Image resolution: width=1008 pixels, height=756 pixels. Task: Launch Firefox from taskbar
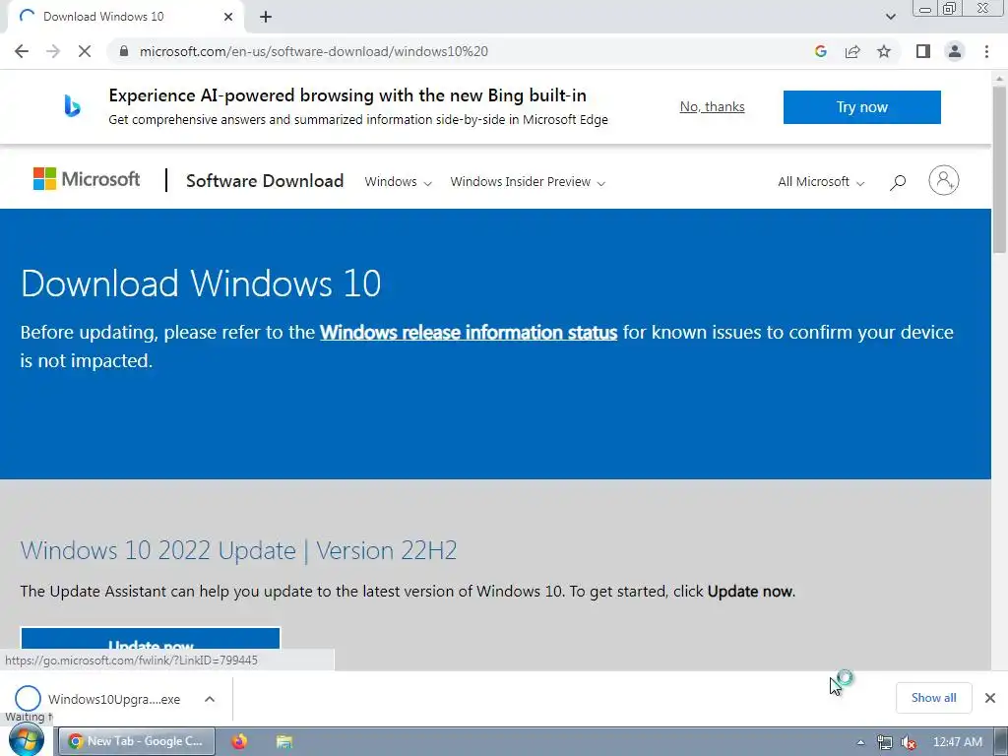coord(239,741)
